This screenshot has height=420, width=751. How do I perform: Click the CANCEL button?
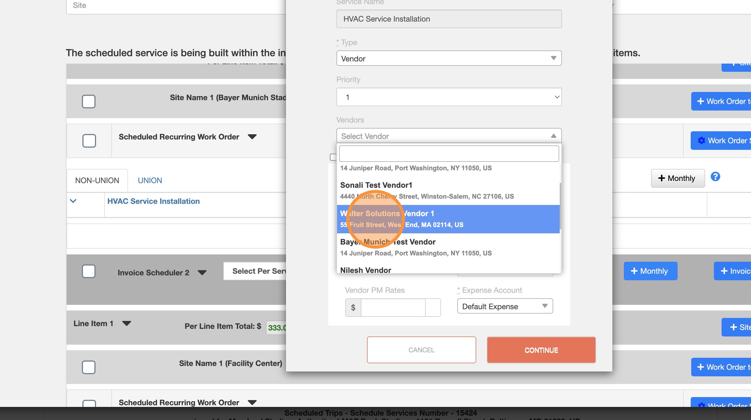(x=421, y=350)
